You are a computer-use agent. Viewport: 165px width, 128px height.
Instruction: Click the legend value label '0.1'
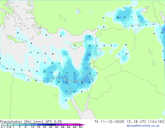click(3, 127)
